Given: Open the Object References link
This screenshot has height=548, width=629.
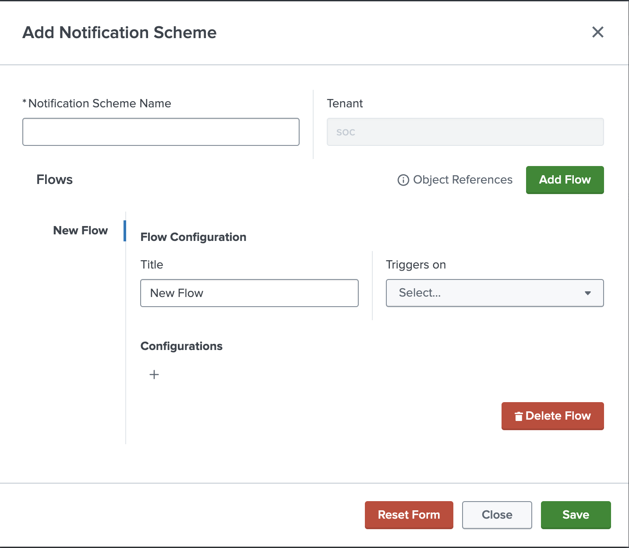Looking at the screenshot, I should click(462, 180).
